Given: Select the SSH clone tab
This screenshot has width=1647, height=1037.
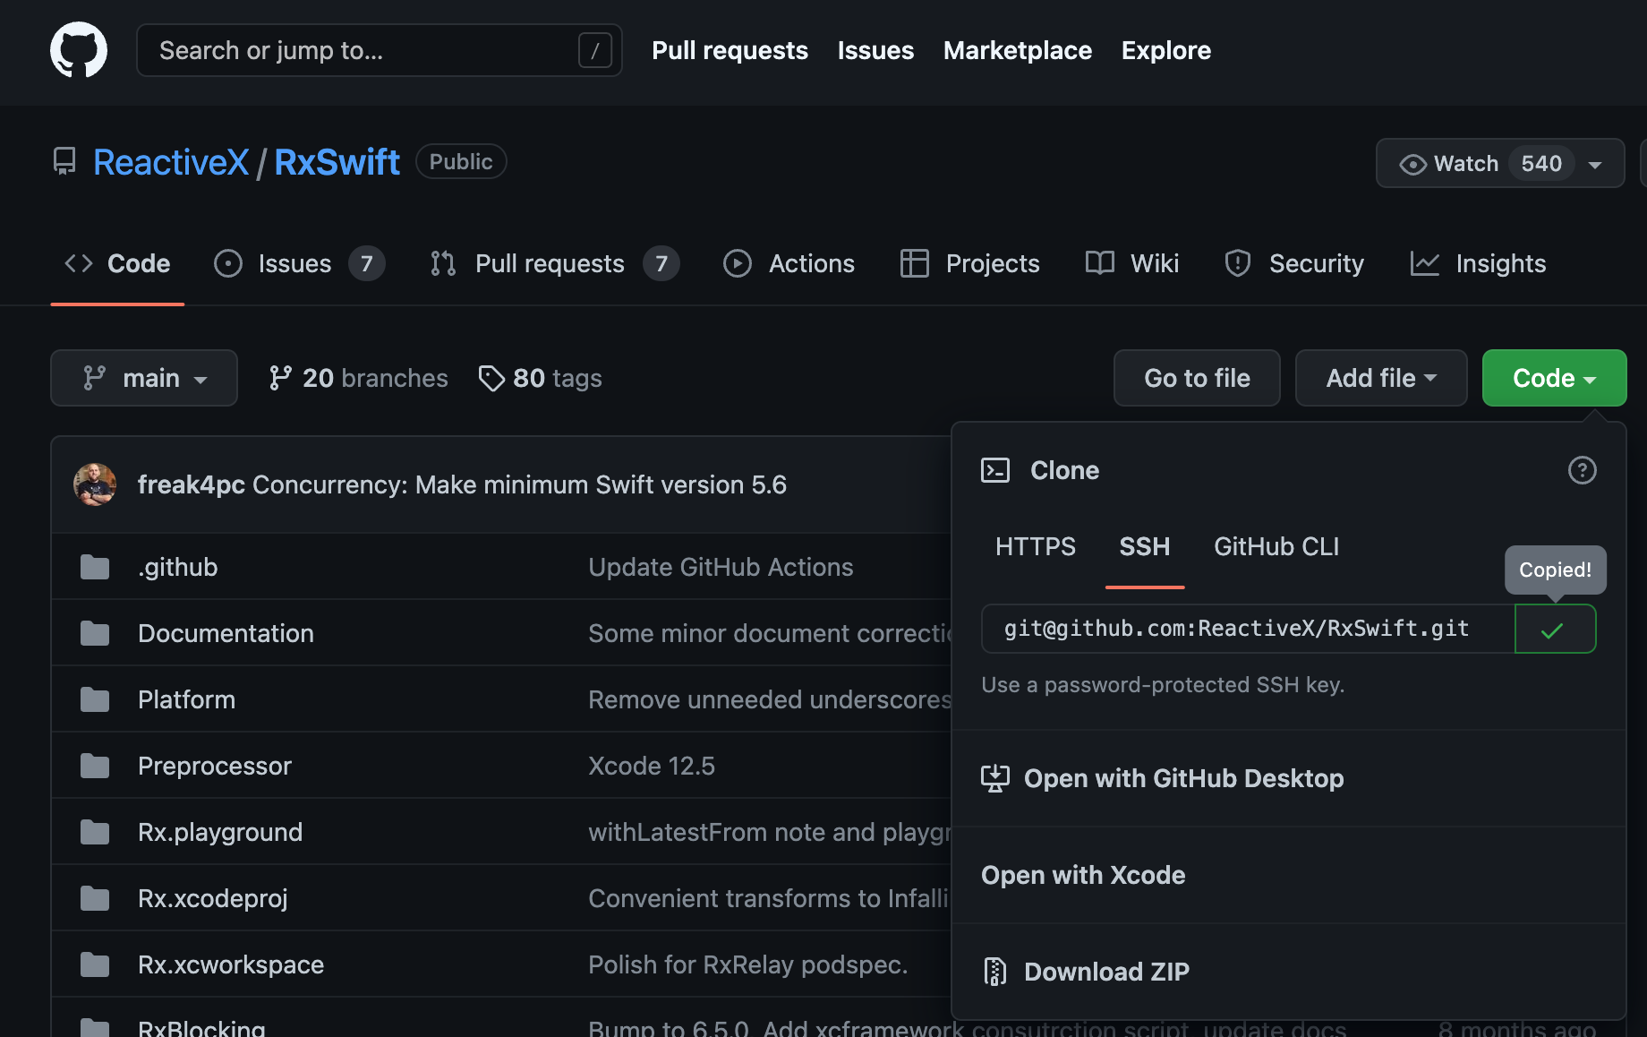Looking at the screenshot, I should [1145, 546].
